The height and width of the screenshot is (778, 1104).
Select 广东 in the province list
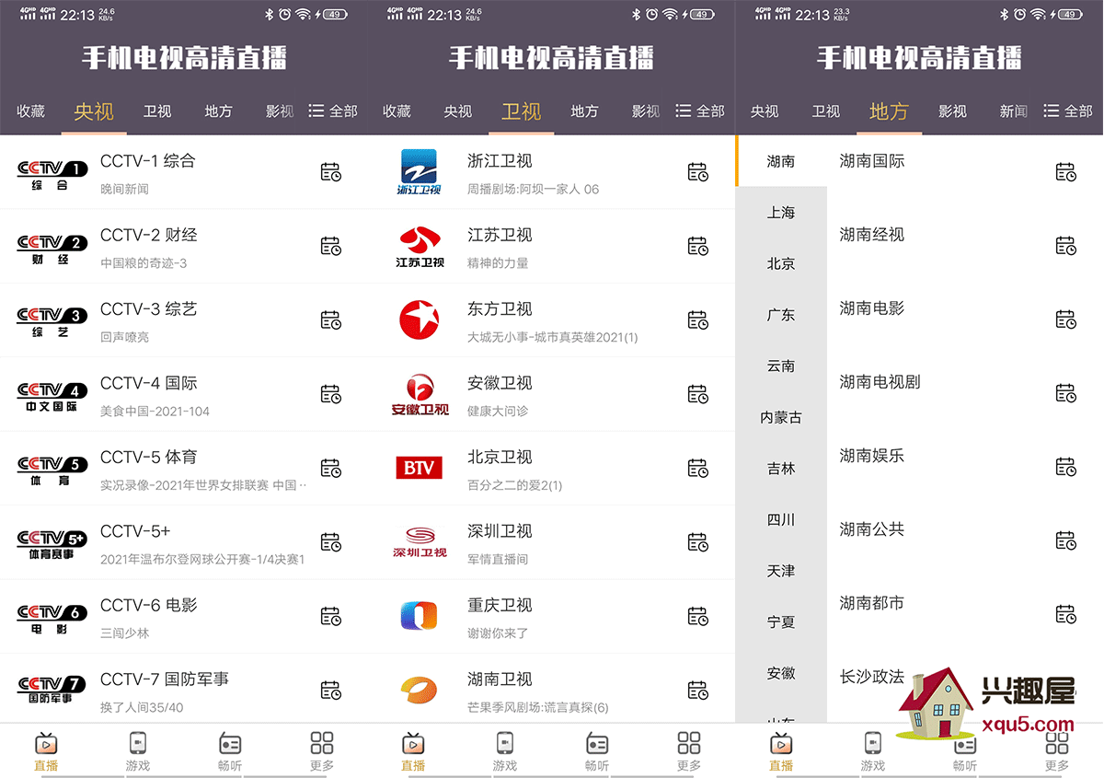pos(781,315)
